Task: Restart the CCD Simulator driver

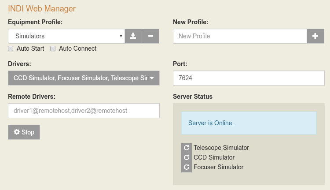Action: coord(187,157)
